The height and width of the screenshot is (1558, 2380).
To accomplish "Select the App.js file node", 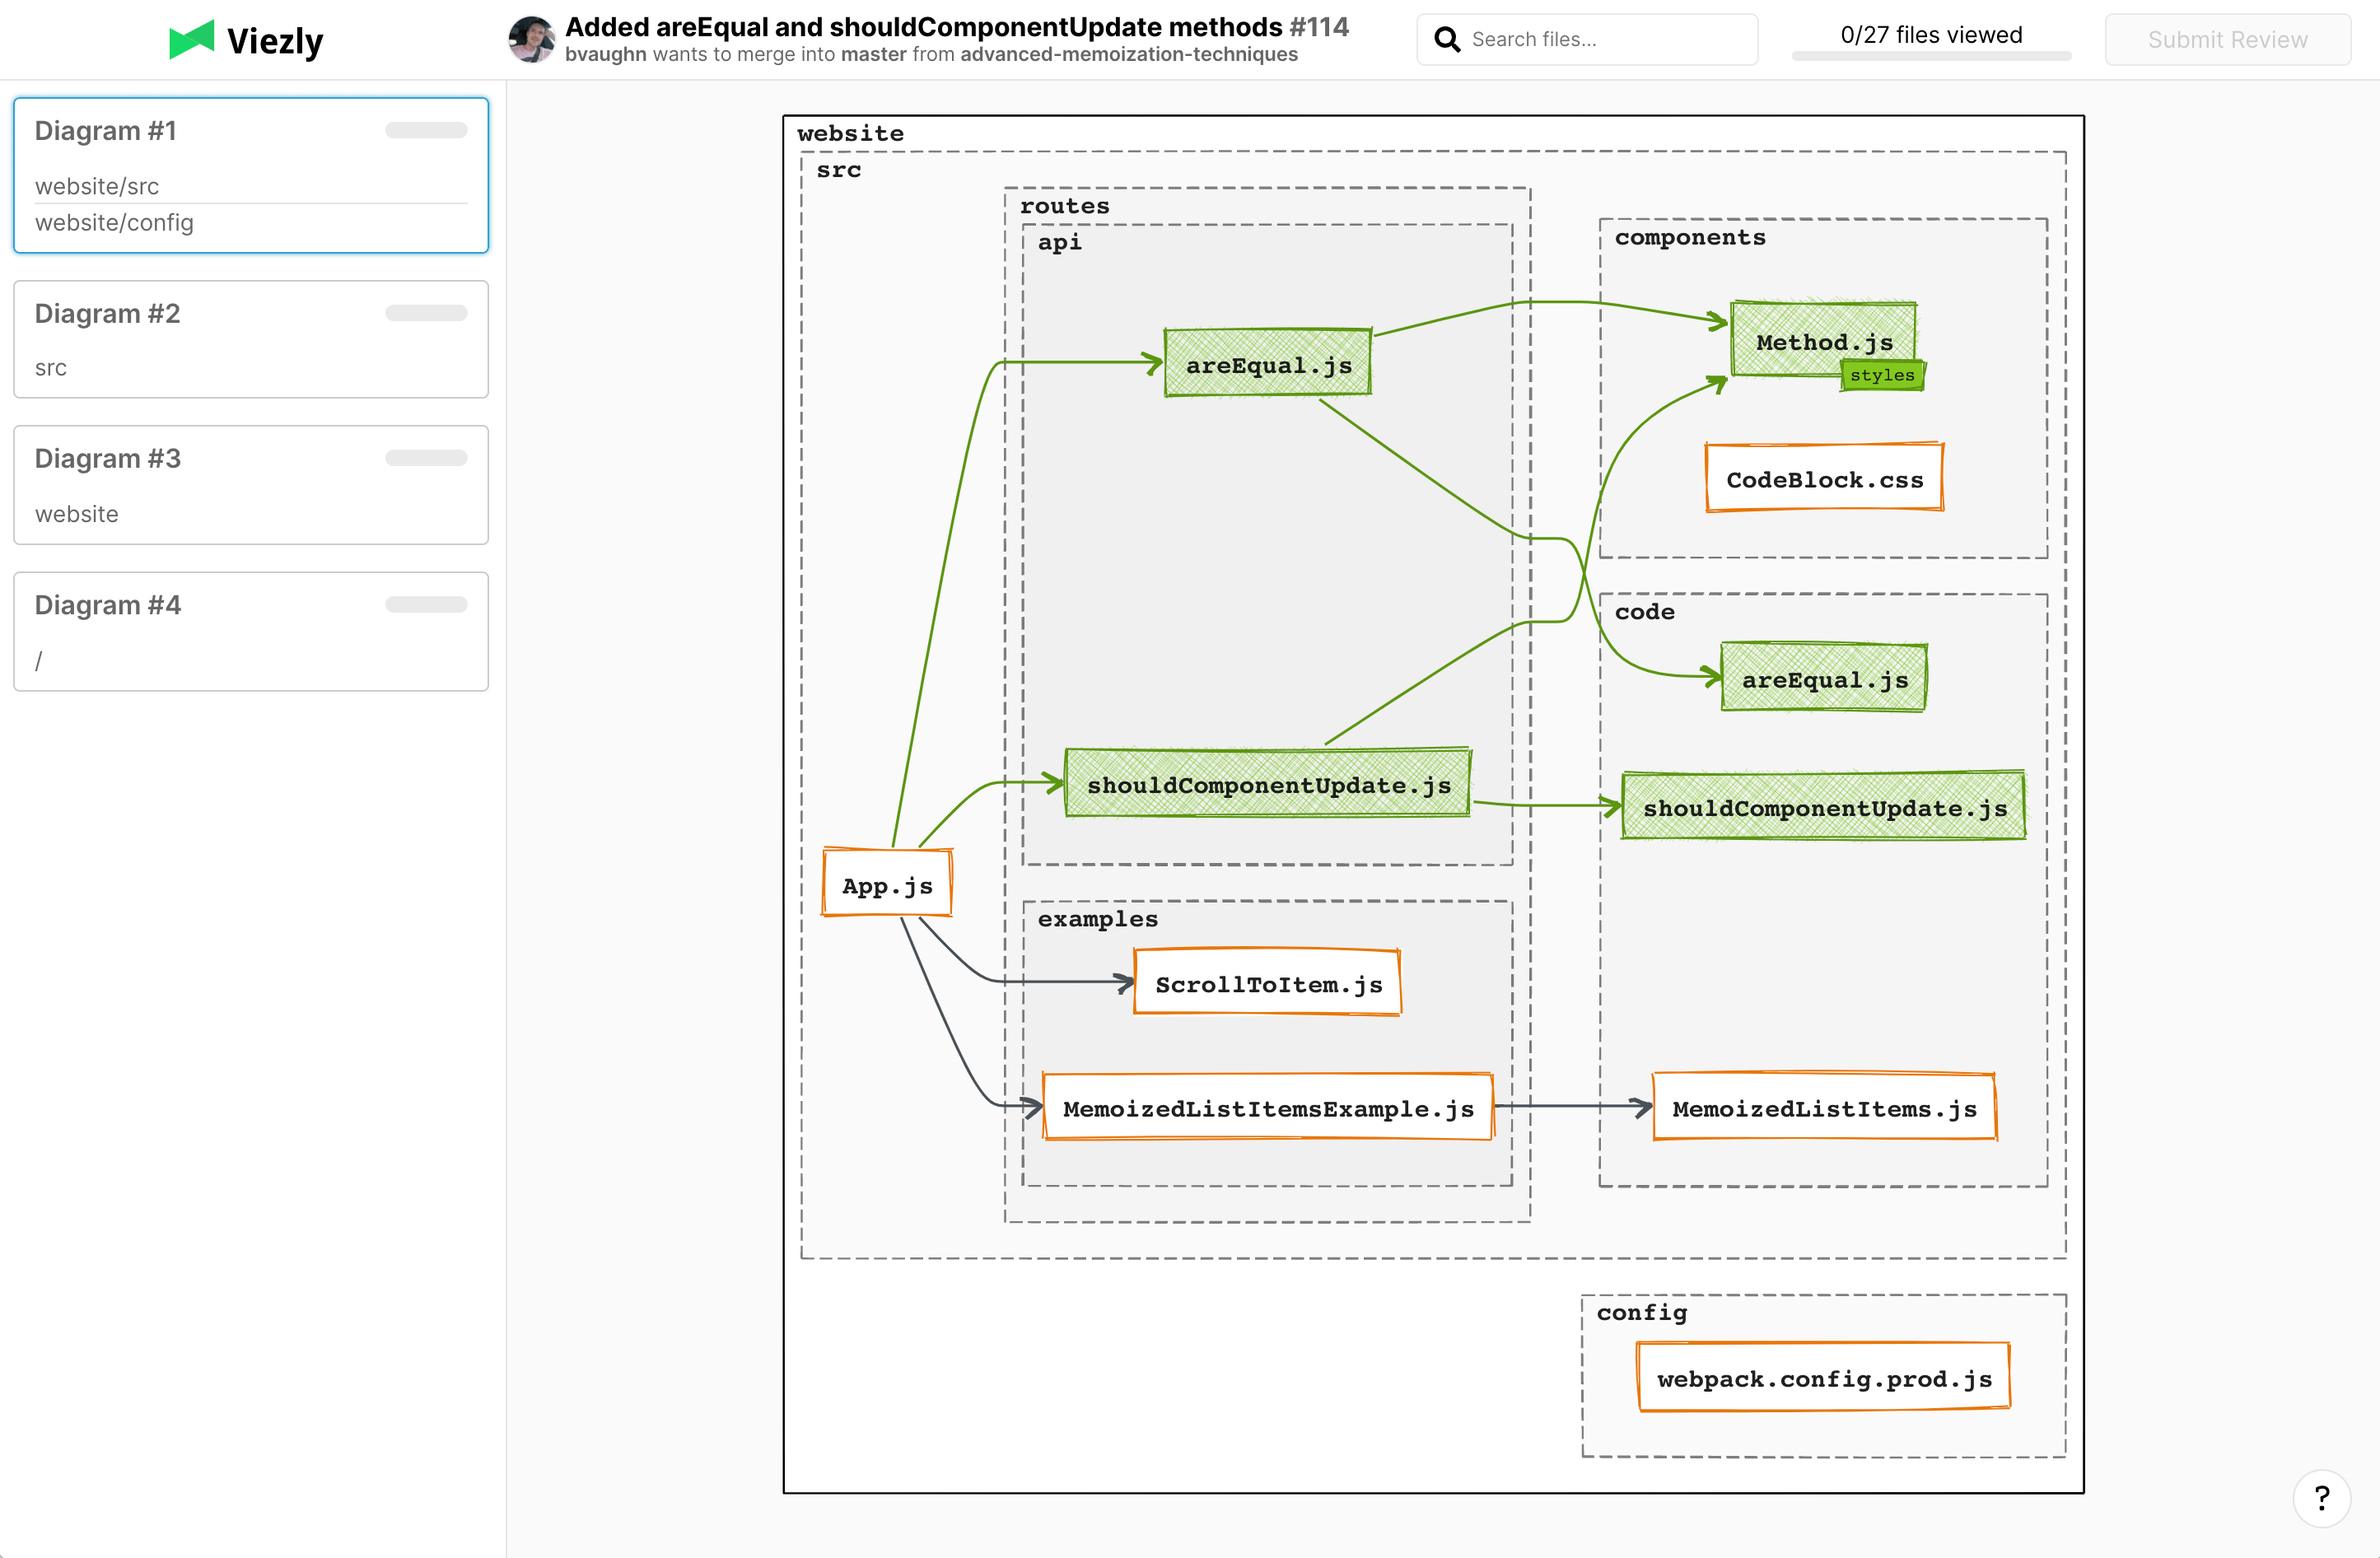I will point(886,884).
